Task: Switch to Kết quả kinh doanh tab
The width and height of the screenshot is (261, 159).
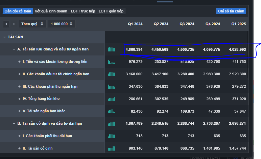Action: [51, 11]
